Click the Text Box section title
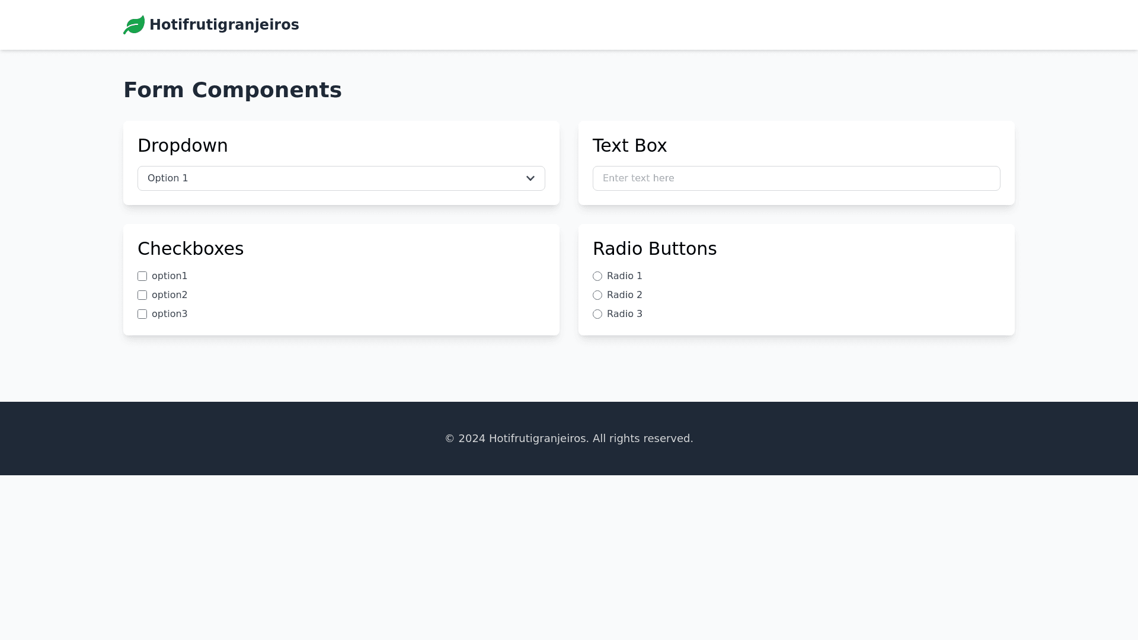The width and height of the screenshot is (1138, 640). point(629,146)
